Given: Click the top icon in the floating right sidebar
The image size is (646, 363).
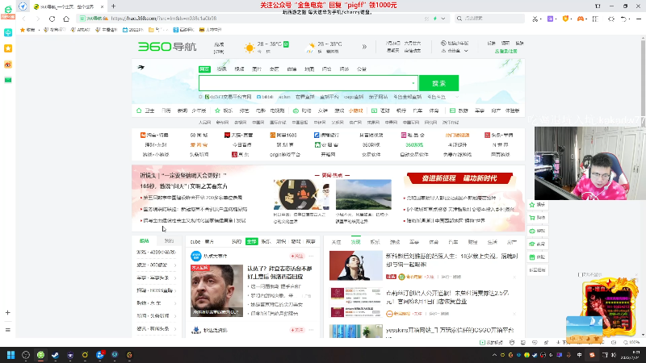Looking at the screenshot, I should pyautogui.click(x=532, y=205).
